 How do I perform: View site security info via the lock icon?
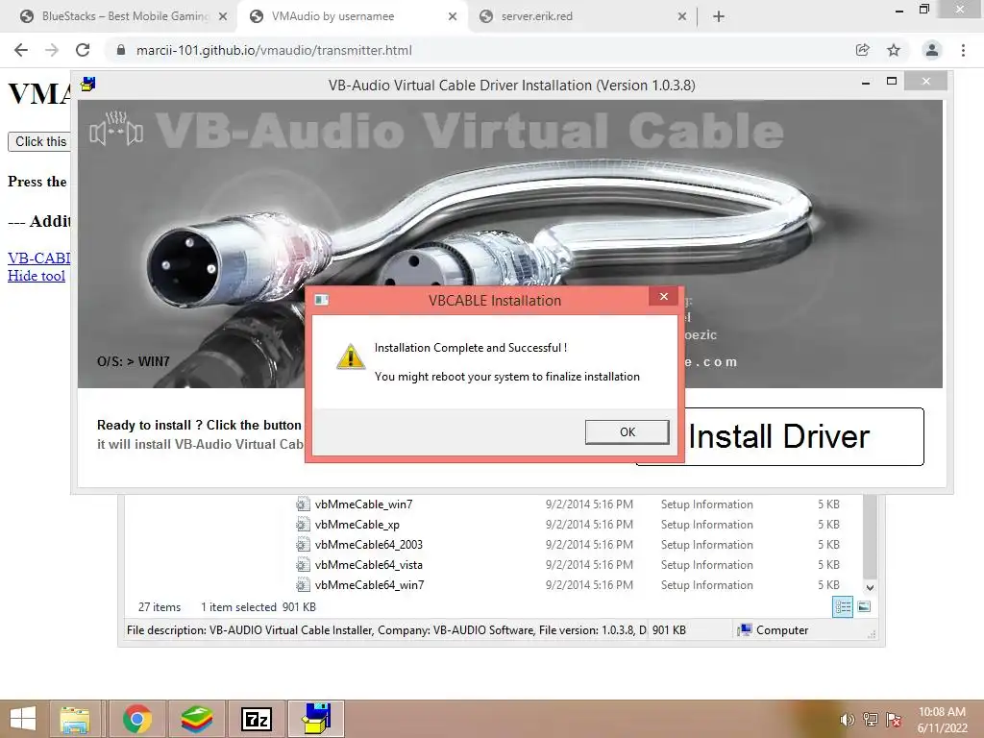121,50
